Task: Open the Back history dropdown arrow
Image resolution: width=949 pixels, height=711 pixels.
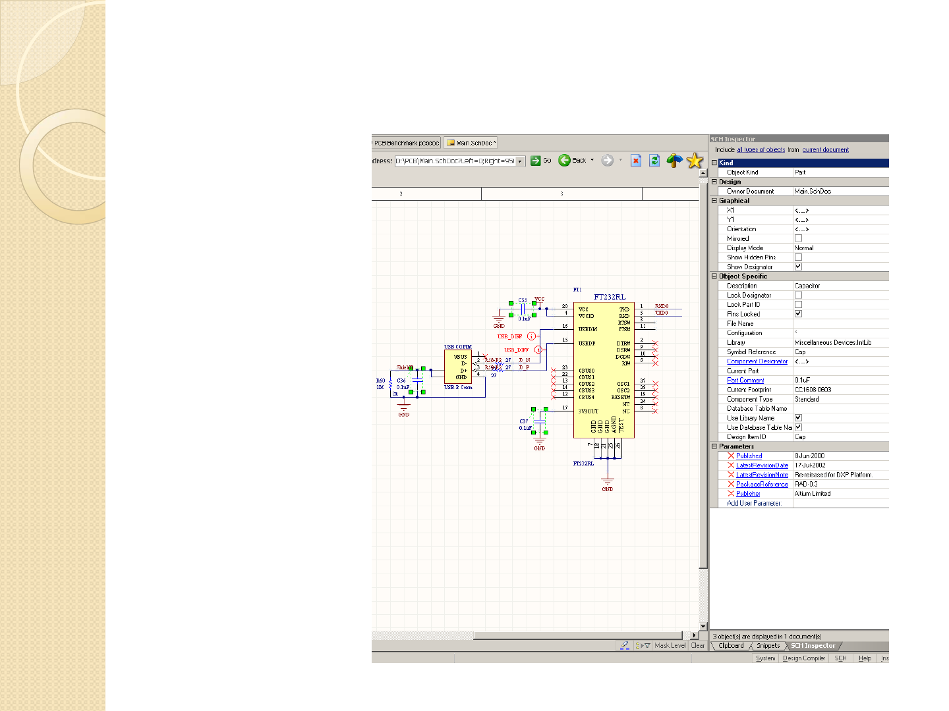Action: 592,161
